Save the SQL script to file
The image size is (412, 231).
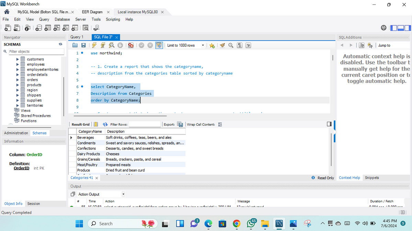click(83, 45)
